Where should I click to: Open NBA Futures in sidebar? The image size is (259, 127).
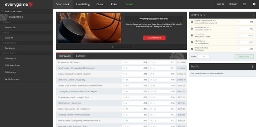(x=27, y=72)
